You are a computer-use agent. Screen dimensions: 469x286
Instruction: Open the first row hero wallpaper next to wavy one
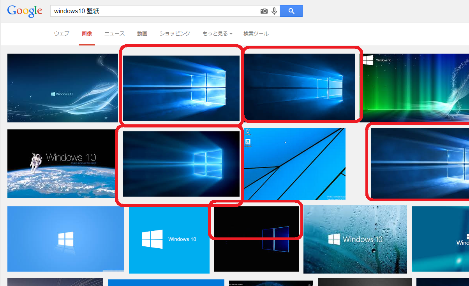pos(181,88)
